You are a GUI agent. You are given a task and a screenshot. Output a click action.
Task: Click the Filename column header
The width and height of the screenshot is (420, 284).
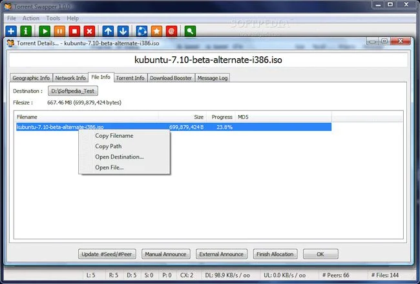tap(86, 117)
